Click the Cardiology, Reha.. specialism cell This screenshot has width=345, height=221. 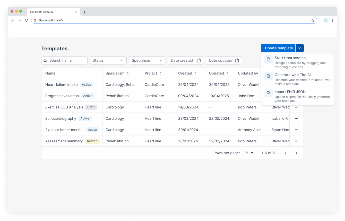tap(121, 85)
